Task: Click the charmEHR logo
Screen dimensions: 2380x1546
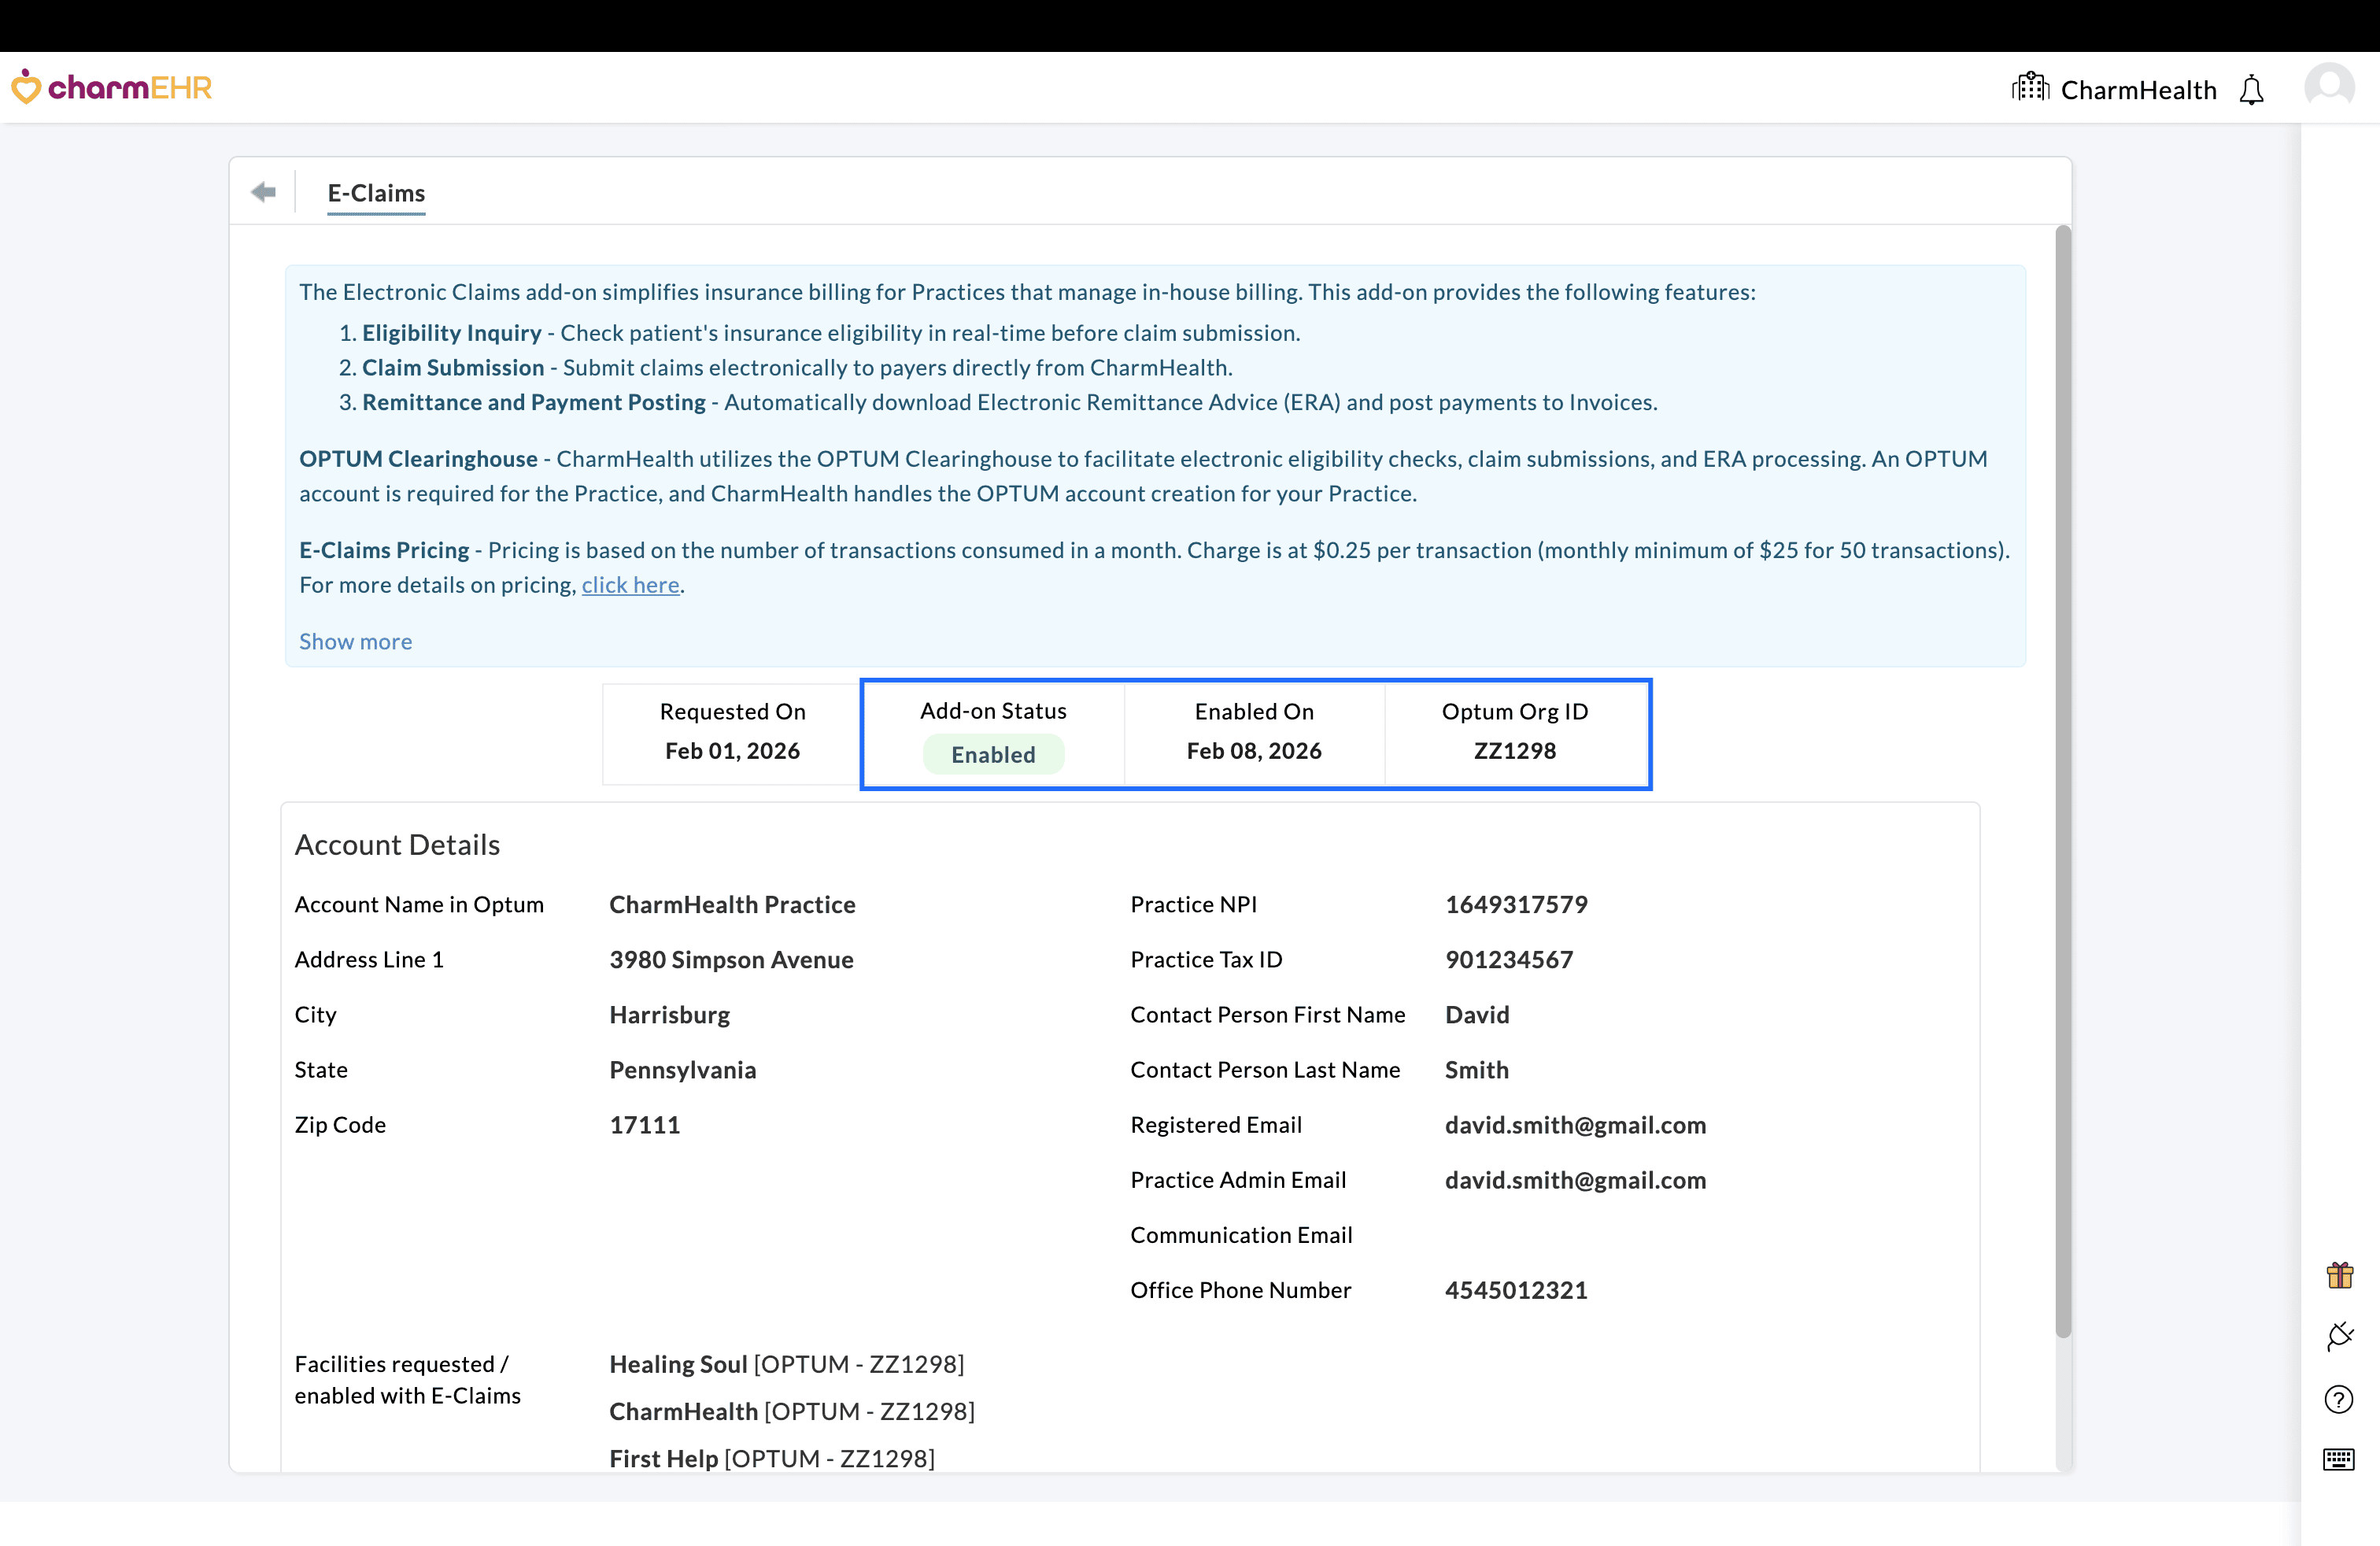Action: coord(112,87)
